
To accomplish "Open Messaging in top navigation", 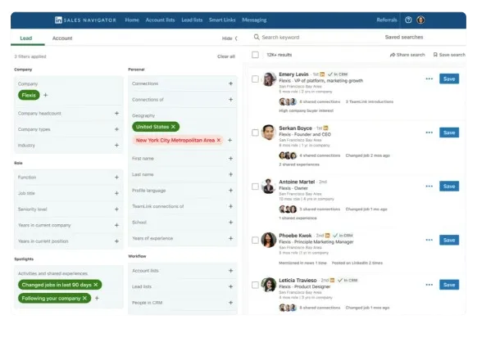I will tap(254, 20).
